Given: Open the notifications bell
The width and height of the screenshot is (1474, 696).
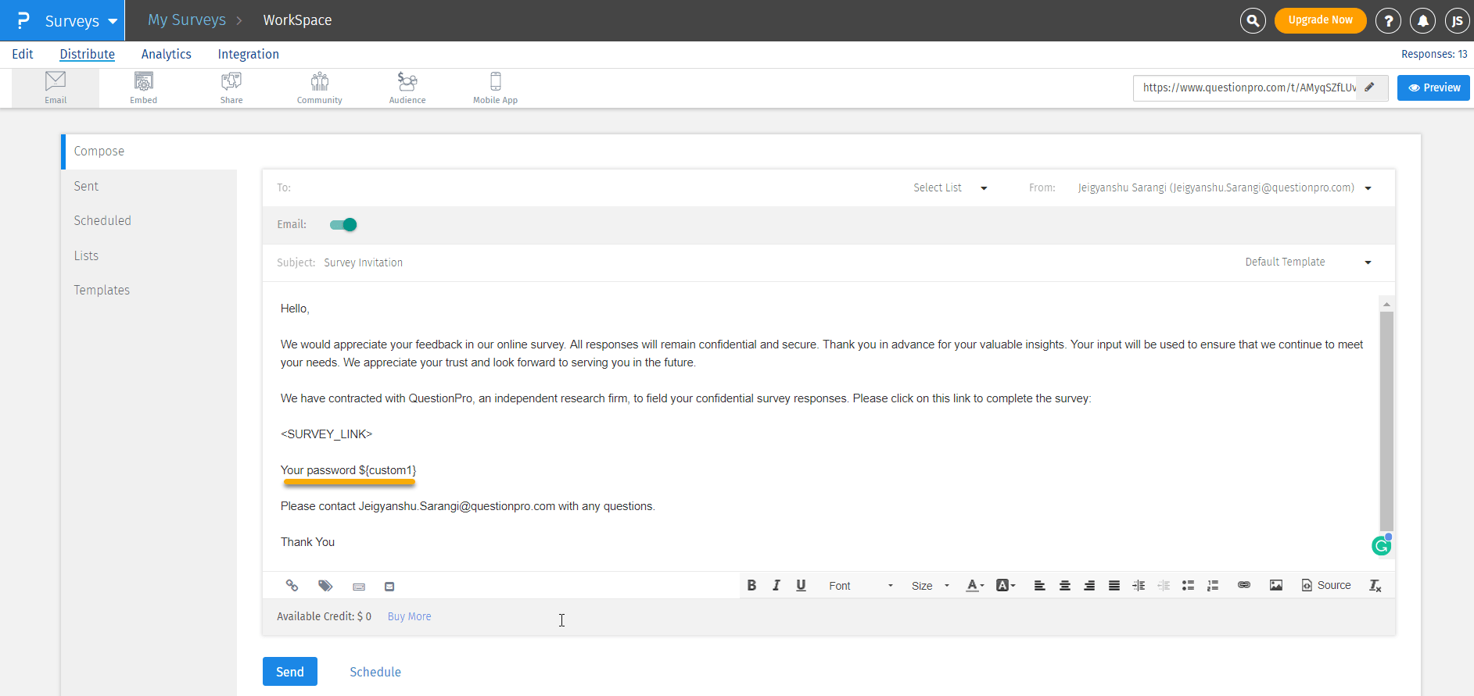Looking at the screenshot, I should tap(1422, 21).
